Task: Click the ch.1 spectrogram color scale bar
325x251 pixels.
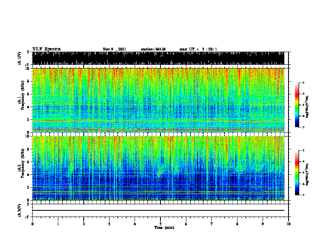Action: pyautogui.click(x=297, y=105)
